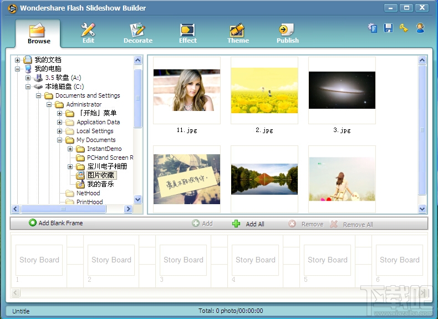Select the PCHand Screen R folder

tap(110, 158)
